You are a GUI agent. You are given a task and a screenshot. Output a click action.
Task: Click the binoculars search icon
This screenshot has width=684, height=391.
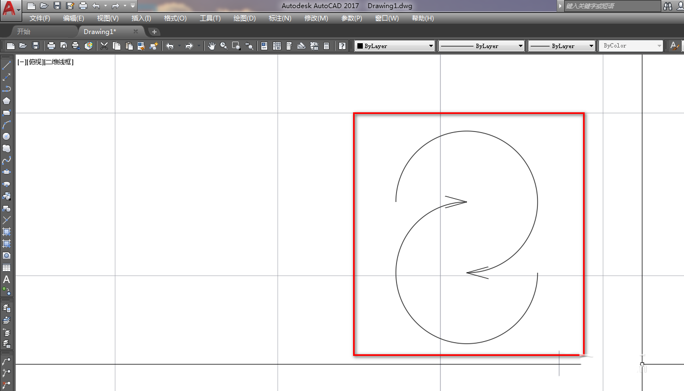point(668,6)
